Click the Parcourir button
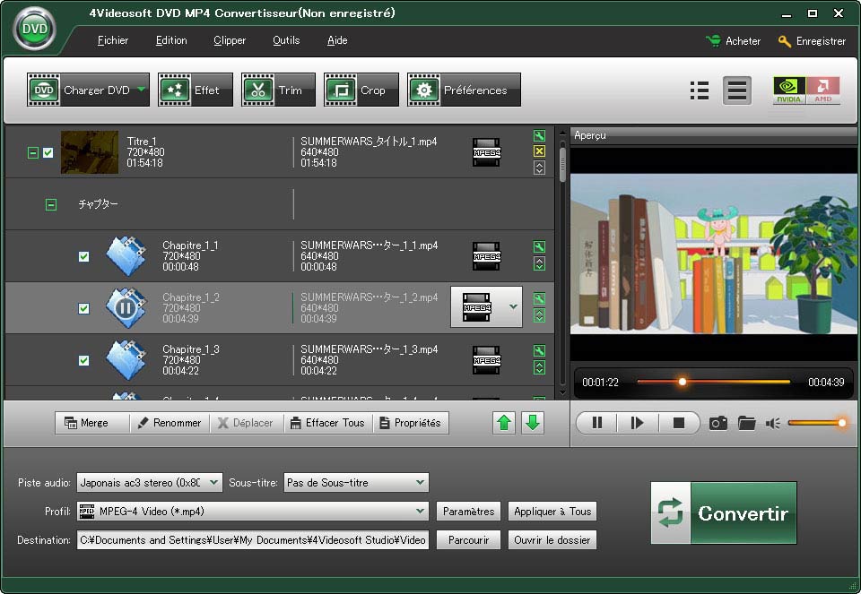861x594 pixels. (x=468, y=540)
